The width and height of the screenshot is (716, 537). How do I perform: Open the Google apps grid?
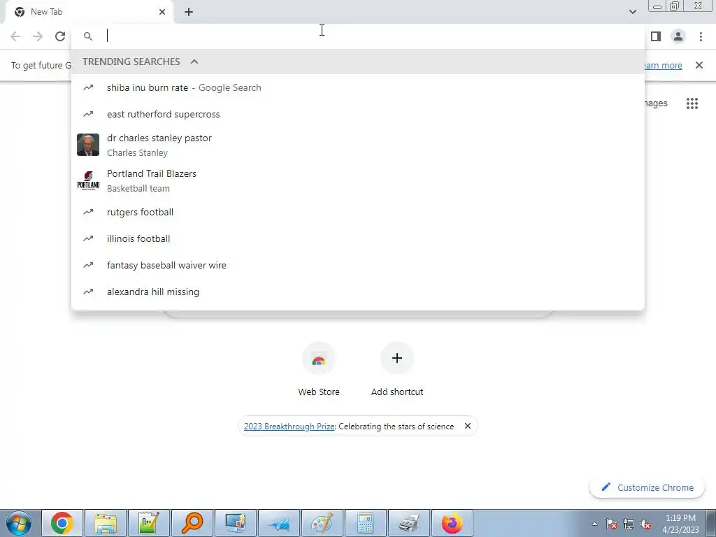click(692, 103)
